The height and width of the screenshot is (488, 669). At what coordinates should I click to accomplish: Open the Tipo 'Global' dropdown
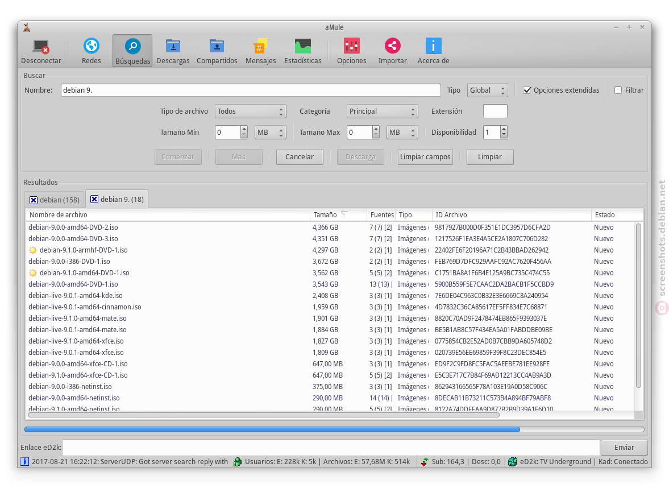pos(488,90)
